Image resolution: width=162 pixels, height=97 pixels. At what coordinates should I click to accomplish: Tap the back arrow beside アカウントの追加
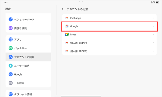[63, 9]
